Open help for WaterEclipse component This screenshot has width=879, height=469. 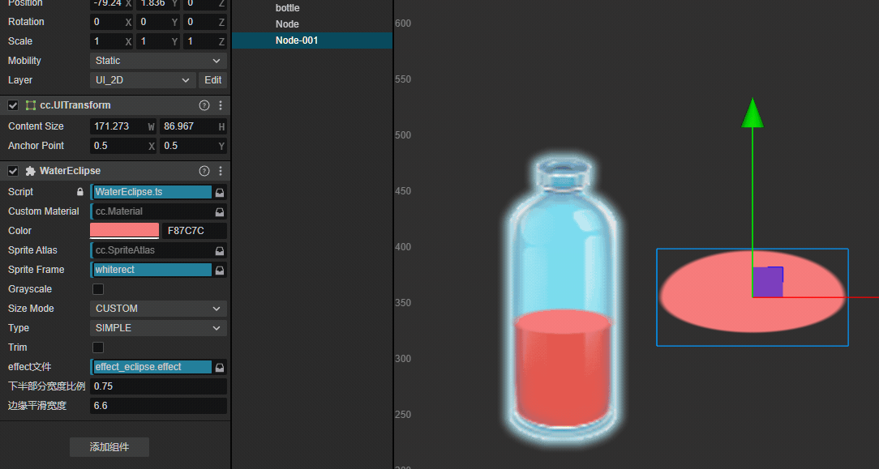204,171
